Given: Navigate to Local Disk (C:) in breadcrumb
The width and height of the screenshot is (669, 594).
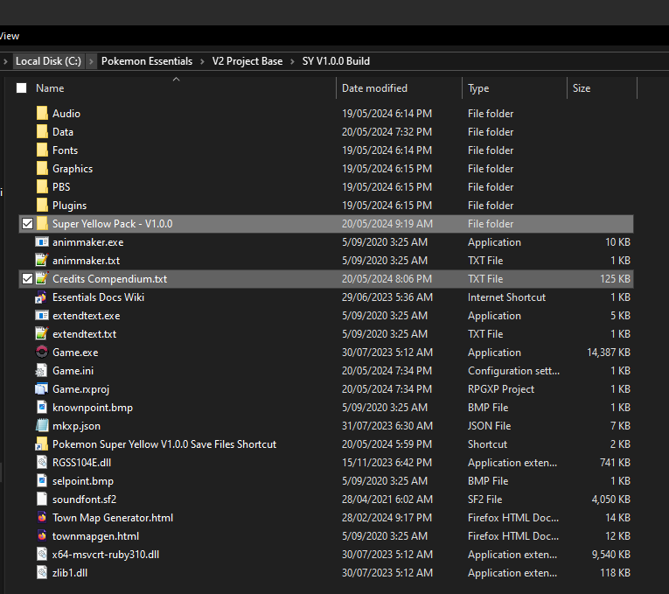Looking at the screenshot, I should tap(48, 61).
